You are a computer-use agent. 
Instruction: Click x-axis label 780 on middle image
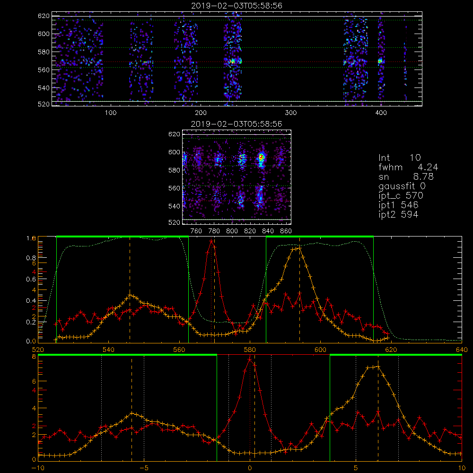point(214,231)
